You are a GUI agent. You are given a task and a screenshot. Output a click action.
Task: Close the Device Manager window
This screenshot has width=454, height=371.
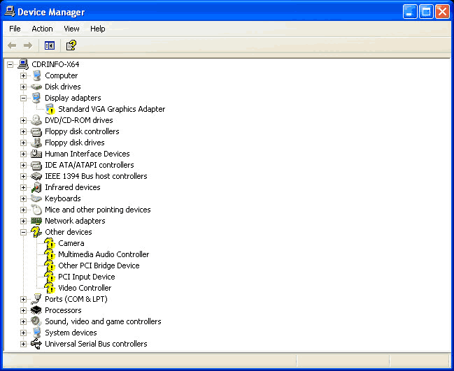click(x=442, y=12)
